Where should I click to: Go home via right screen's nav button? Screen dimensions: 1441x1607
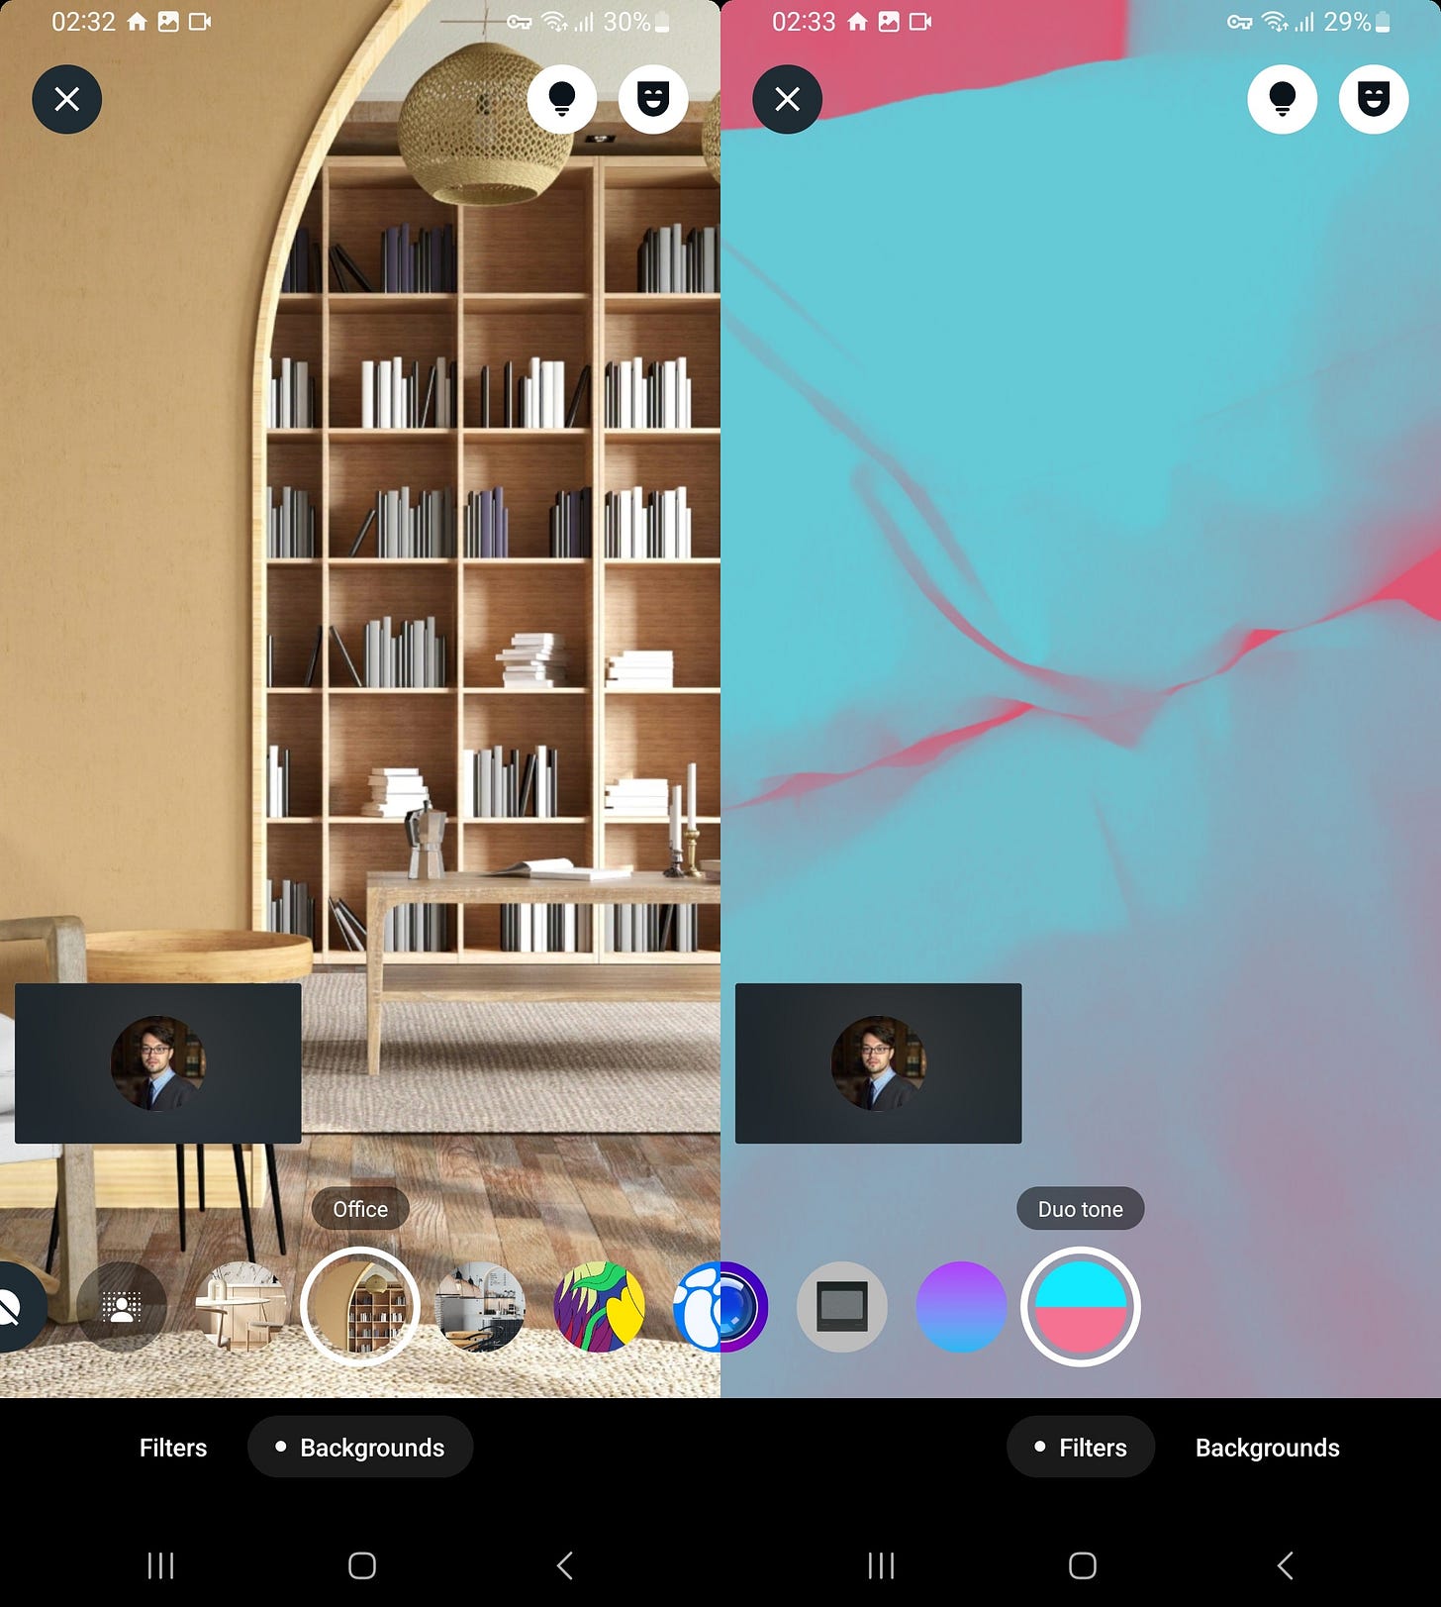pos(1083,1565)
